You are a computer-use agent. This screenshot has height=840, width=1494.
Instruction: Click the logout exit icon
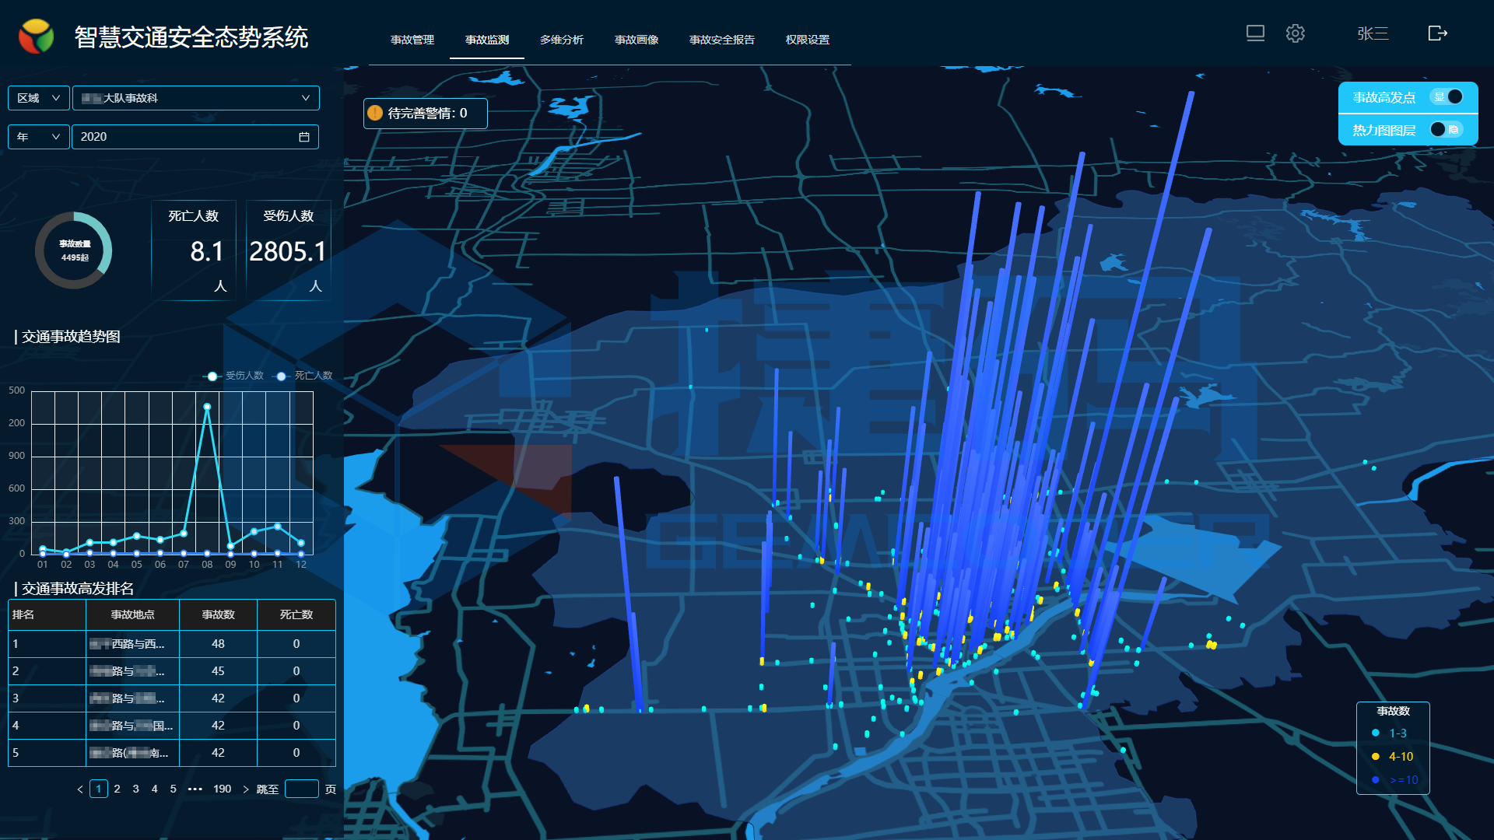tap(1437, 33)
